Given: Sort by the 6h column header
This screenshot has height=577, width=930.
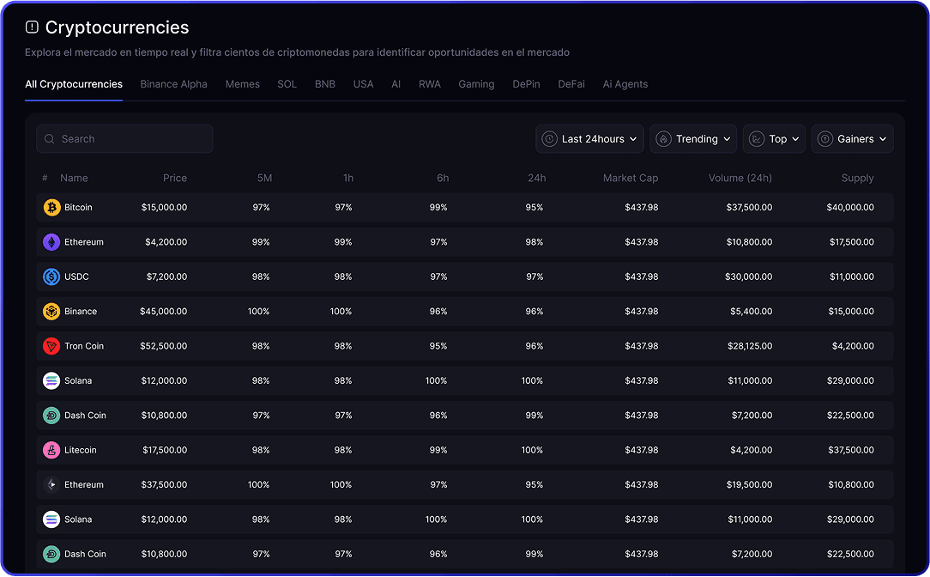Looking at the screenshot, I should [443, 178].
